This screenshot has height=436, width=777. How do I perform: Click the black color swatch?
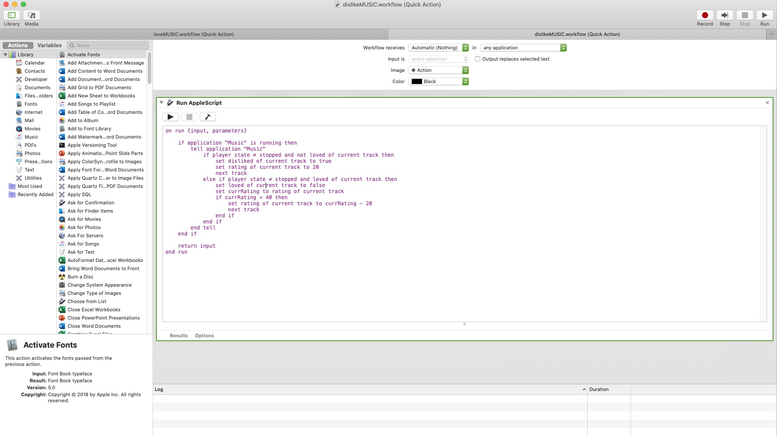(x=416, y=81)
